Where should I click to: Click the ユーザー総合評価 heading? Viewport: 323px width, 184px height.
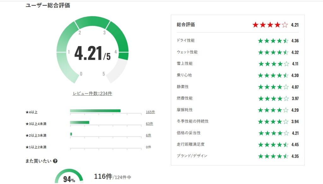pyautogui.click(x=48, y=5)
